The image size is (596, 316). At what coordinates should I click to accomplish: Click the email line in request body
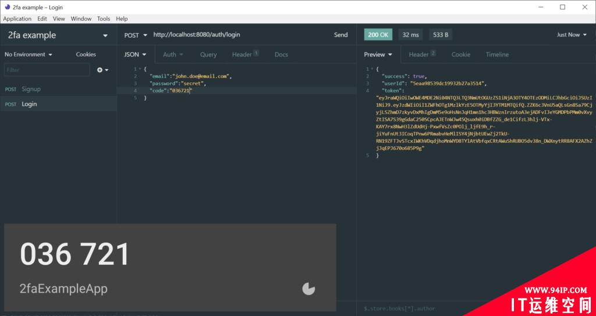pyautogui.click(x=190, y=76)
